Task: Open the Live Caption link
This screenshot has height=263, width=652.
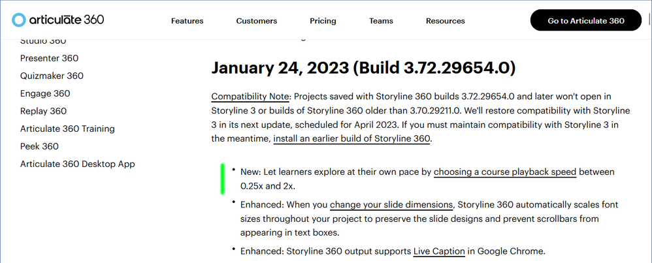Action: pos(439,251)
